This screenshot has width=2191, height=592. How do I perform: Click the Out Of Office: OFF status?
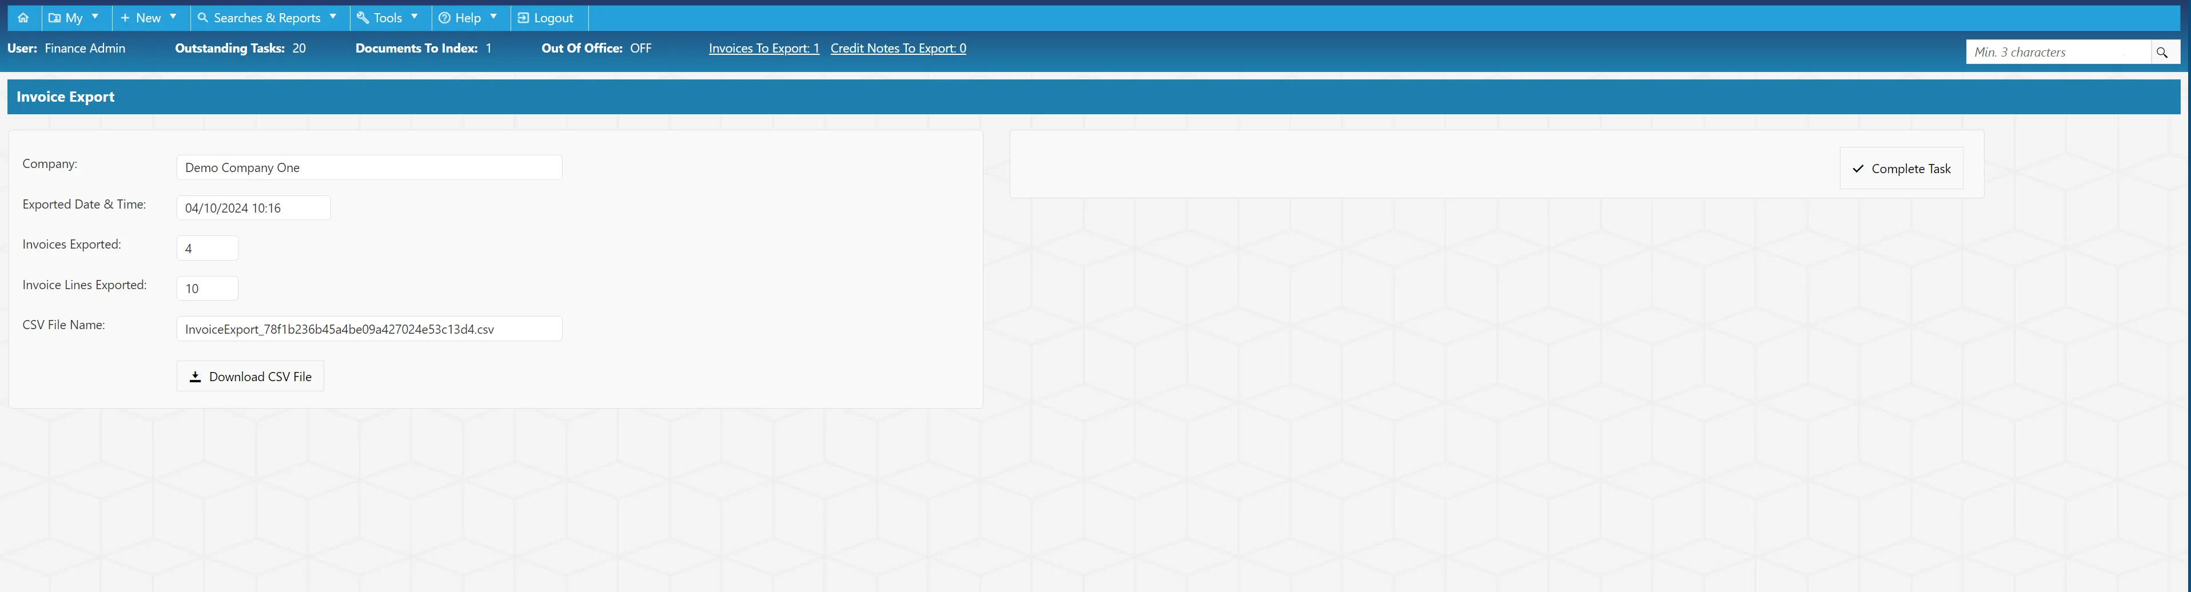pos(597,49)
